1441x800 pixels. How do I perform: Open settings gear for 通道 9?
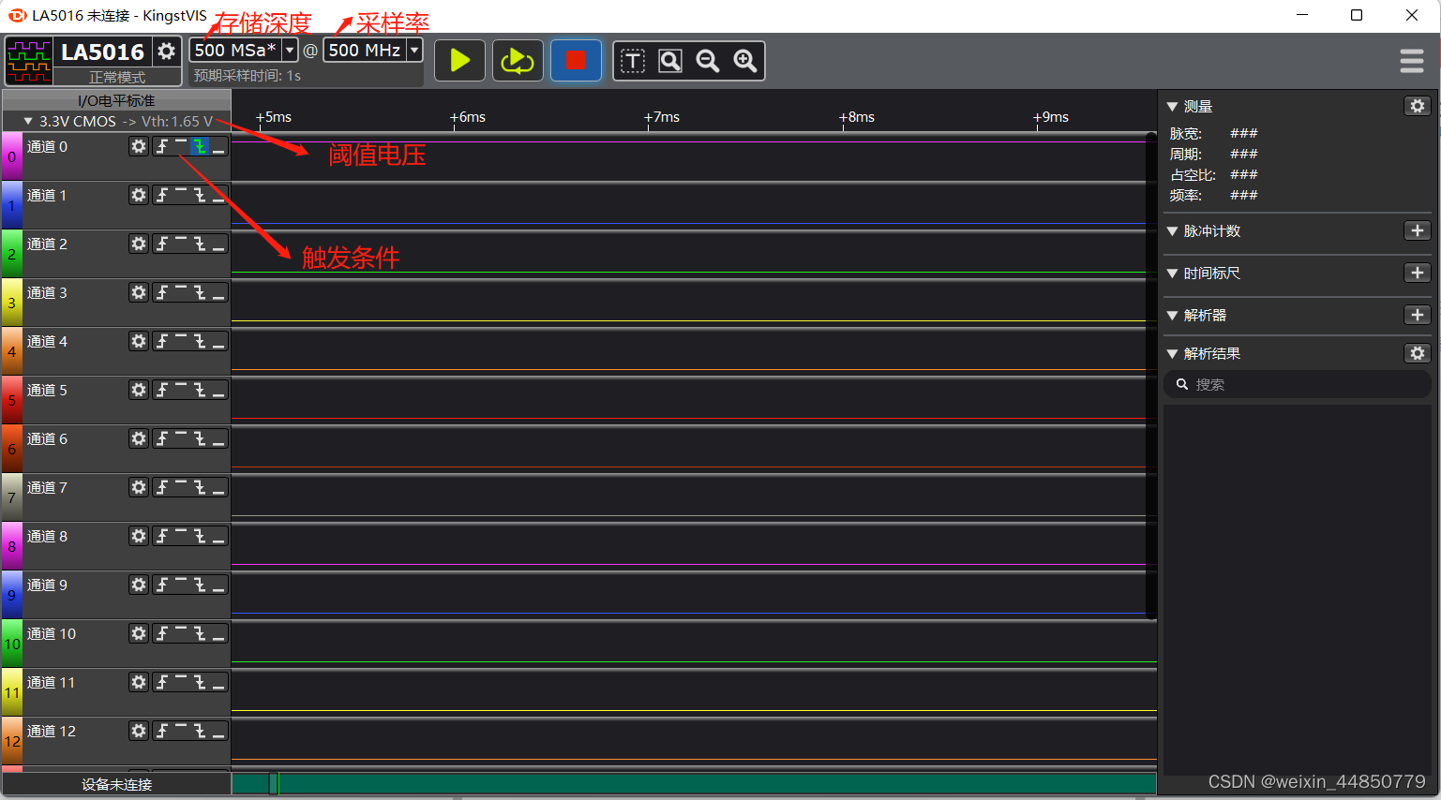point(139,585)
